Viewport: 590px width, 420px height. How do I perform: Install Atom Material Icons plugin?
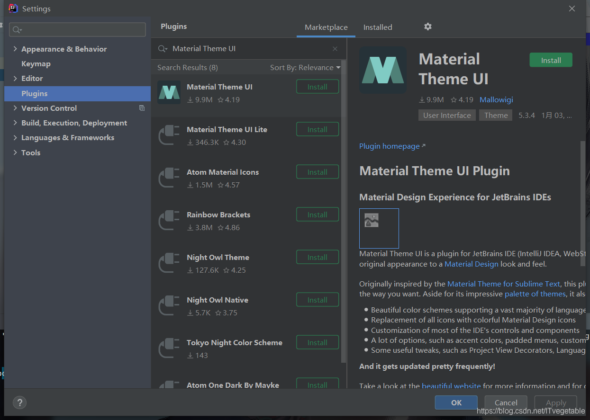tap(318, 172)
